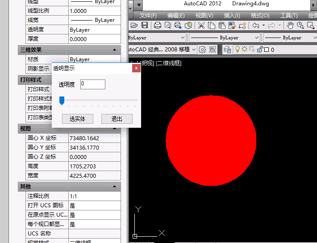The image size is (317, 243).
Task: Click the 退出 button in the dialog
Action: [x=117, y=119]
